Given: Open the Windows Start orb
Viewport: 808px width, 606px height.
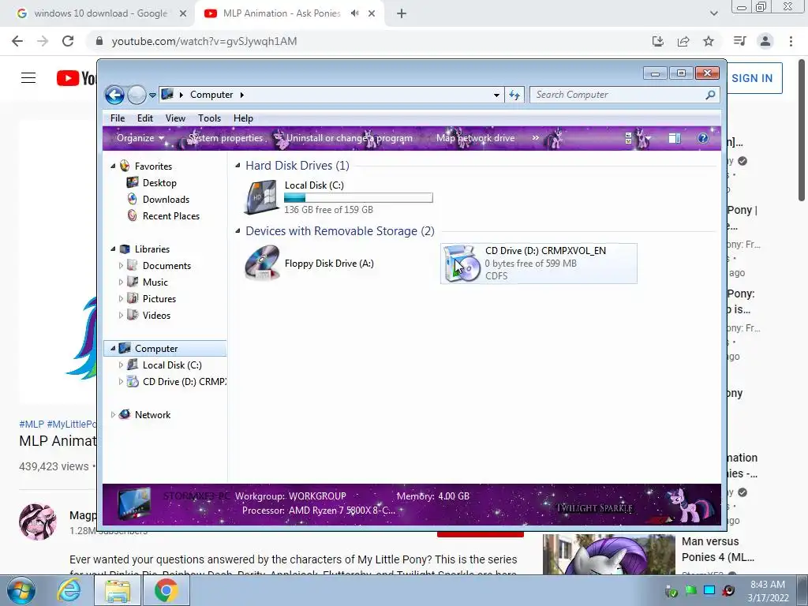Looking at the screenshot, I should coord(21,590).
